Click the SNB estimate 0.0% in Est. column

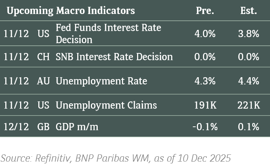tap(249, 57)
